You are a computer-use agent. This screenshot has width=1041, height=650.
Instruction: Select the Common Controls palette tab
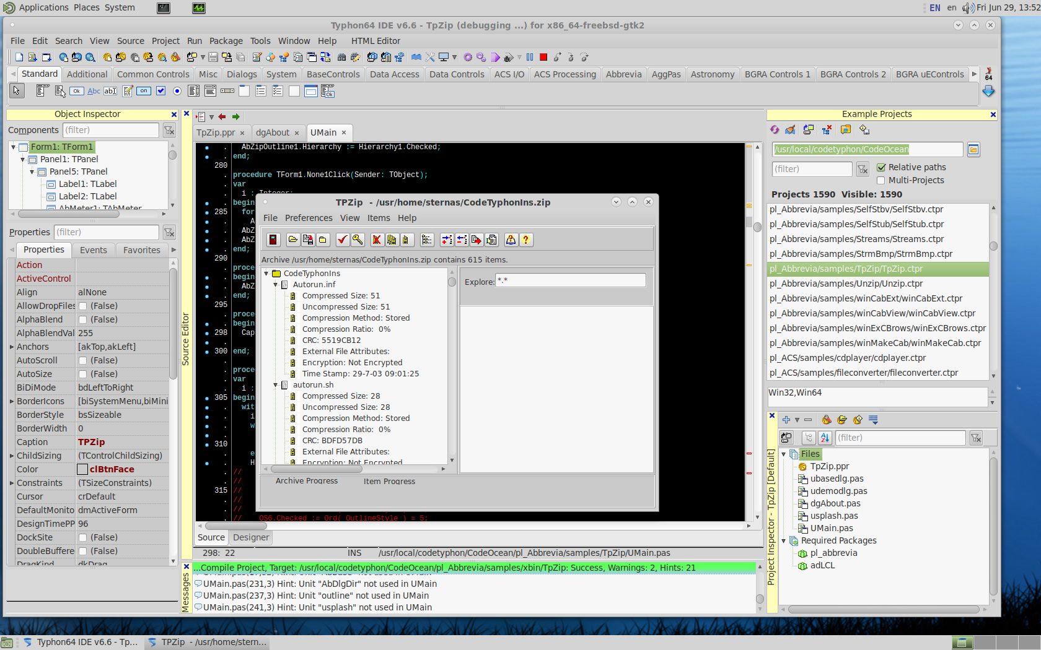tap(153, 74)
